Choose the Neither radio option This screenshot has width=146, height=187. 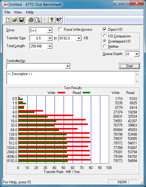pyautogui.click(x=105, y=46)
